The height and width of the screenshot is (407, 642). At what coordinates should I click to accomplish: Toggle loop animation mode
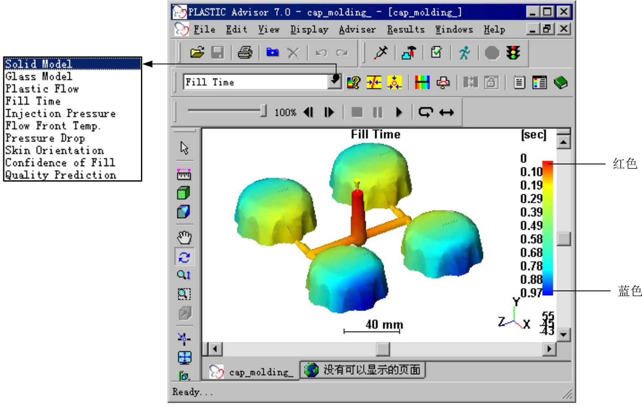426,112
